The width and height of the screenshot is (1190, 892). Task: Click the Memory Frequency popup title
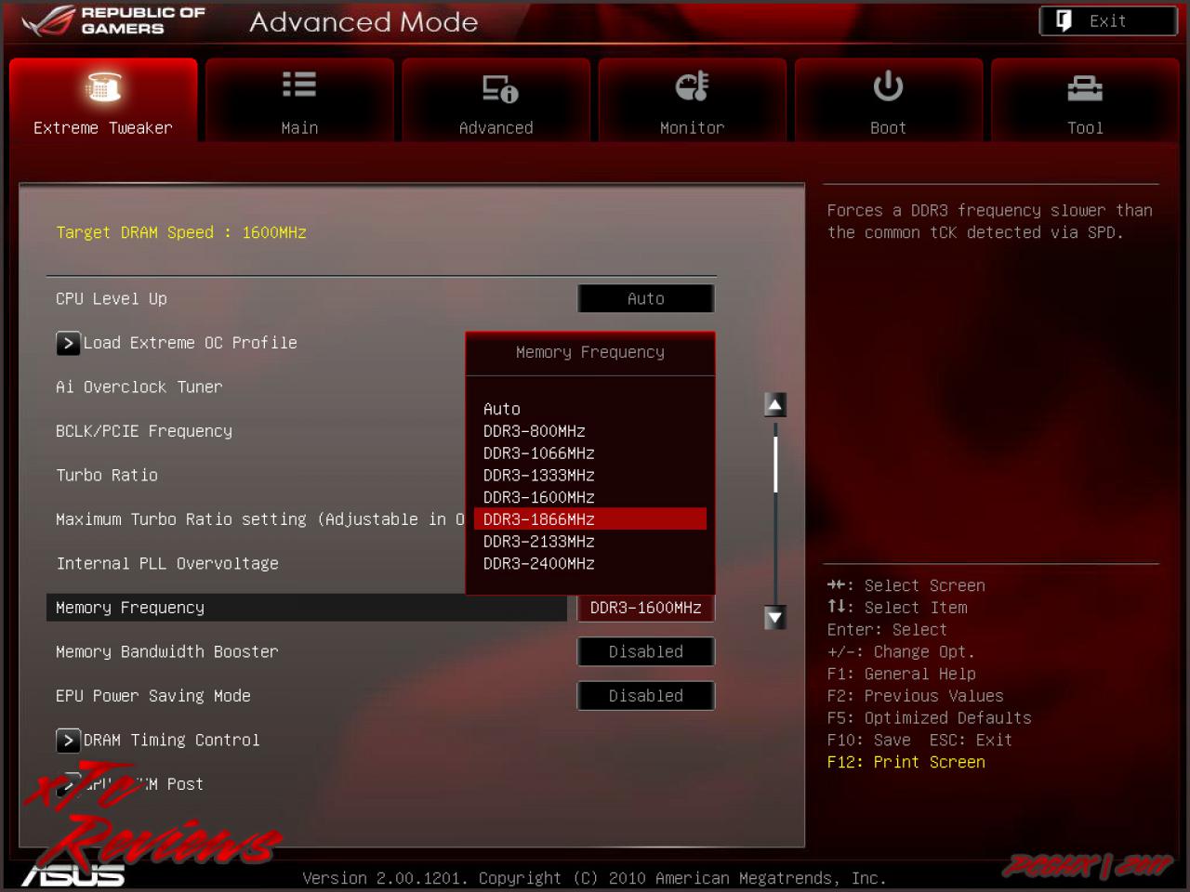tap(590, 352)
